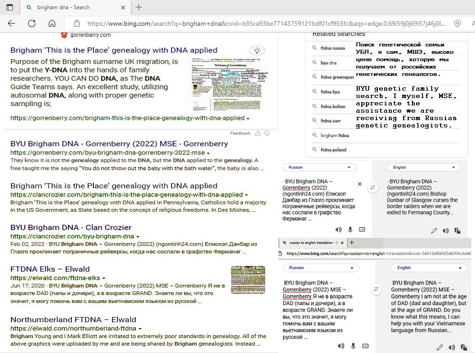Listen to lower Russian source text

pyautogui.click(x=341, y=346)
